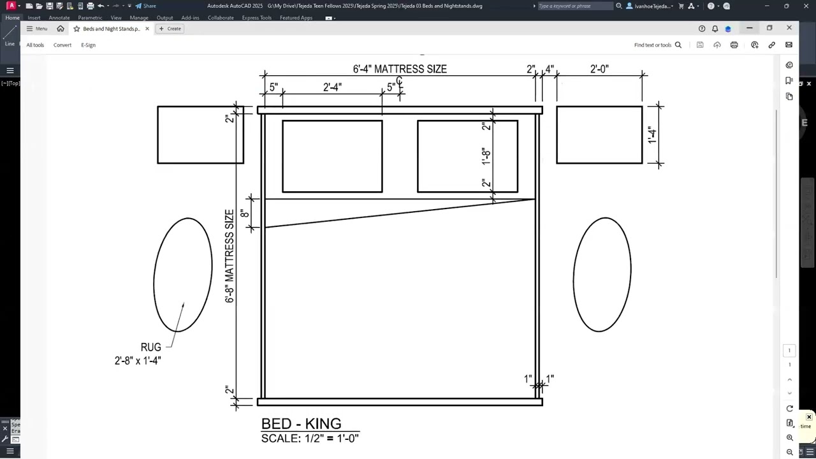Open All tools in Acrobat
816x459 pixels.
[35, 45]
